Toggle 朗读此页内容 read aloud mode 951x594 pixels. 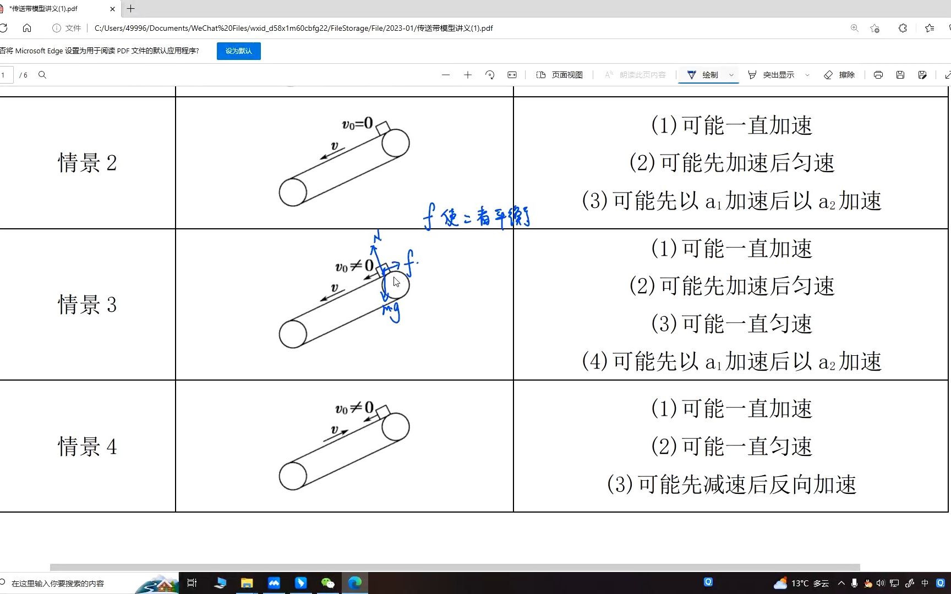point(633,74)
